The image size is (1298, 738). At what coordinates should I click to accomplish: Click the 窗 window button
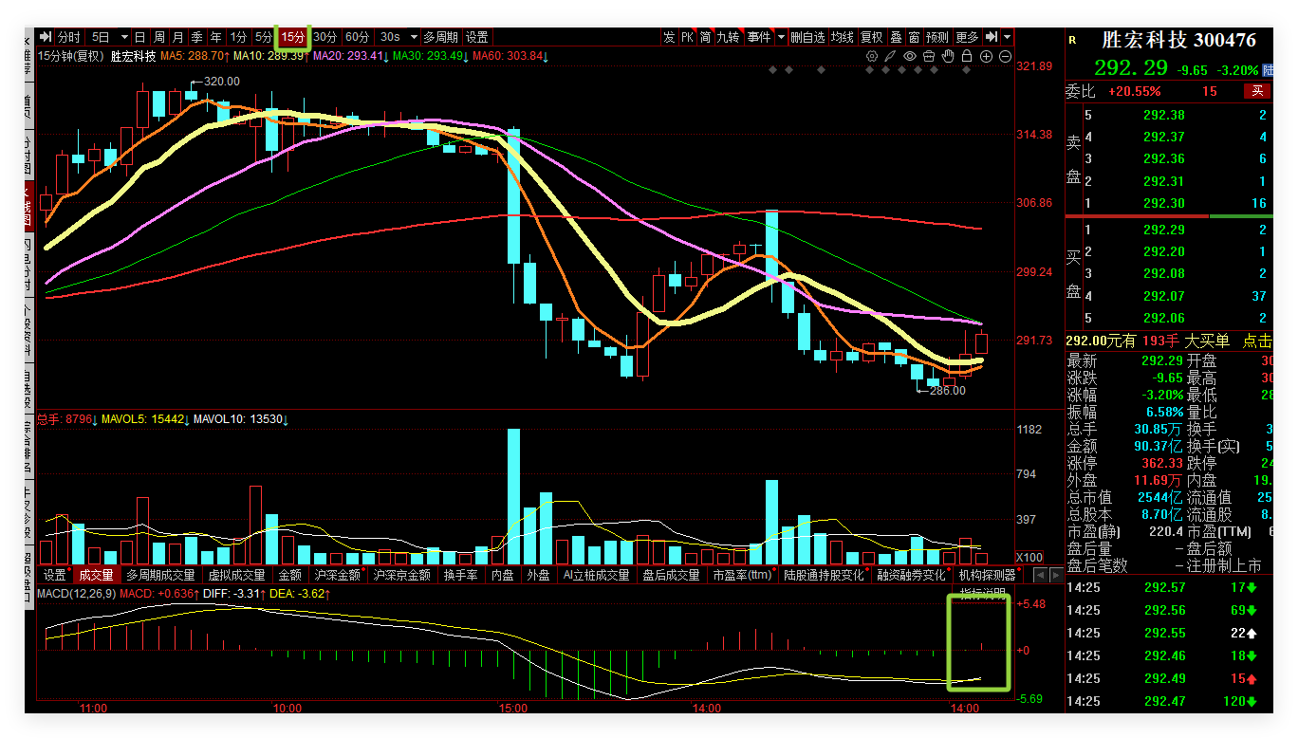pyautogui.click(x=914, y=37)
